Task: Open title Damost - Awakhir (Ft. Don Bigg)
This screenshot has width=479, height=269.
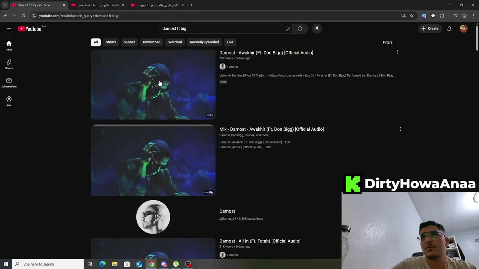Action: pyautogui.click(x=266, y=53)
